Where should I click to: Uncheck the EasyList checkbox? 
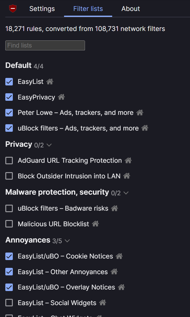(x=9, y=82)
